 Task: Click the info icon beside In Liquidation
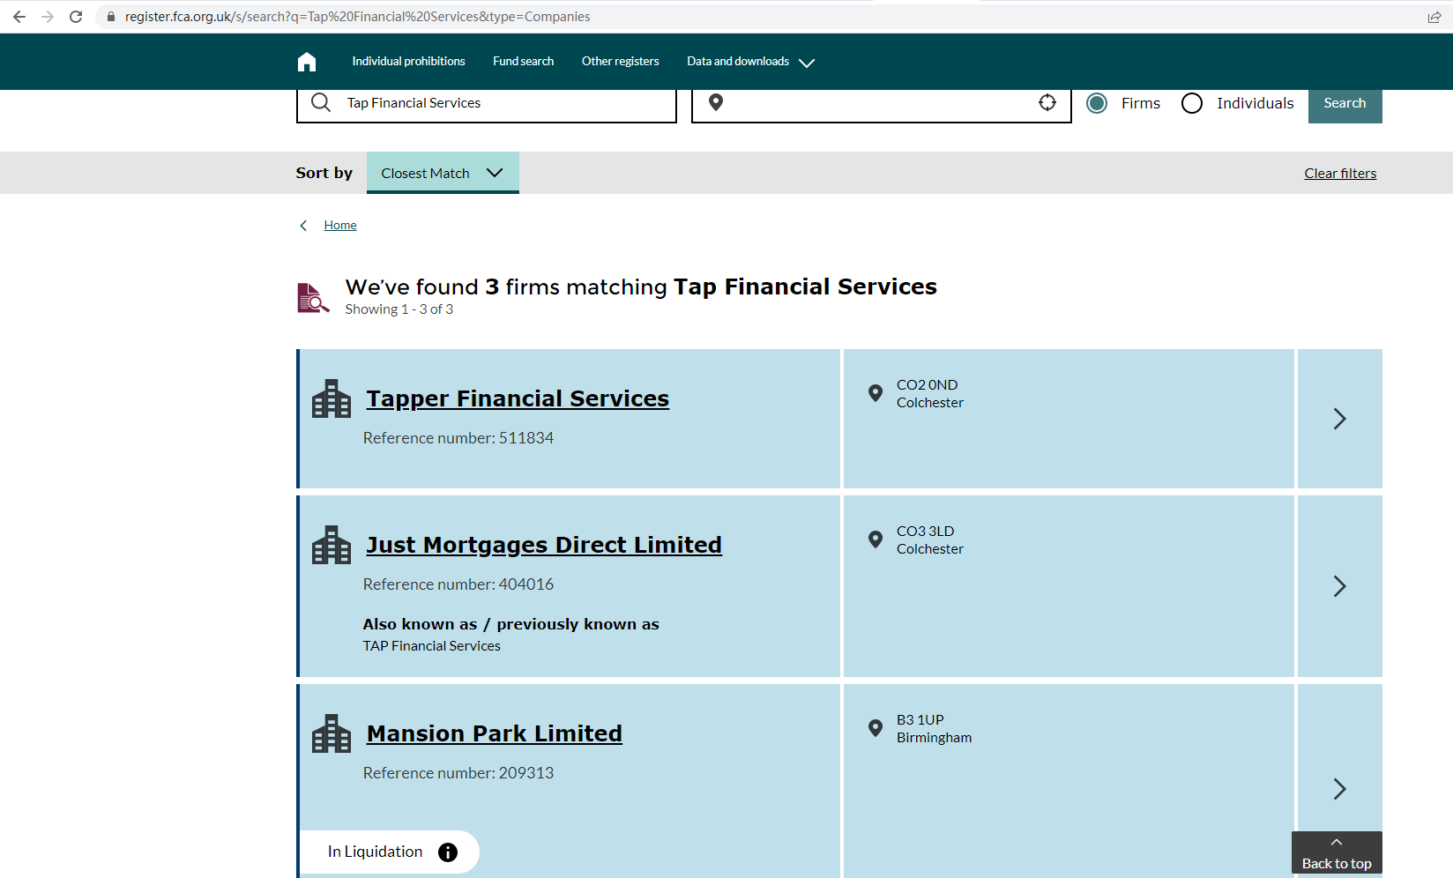pos(448,852)
